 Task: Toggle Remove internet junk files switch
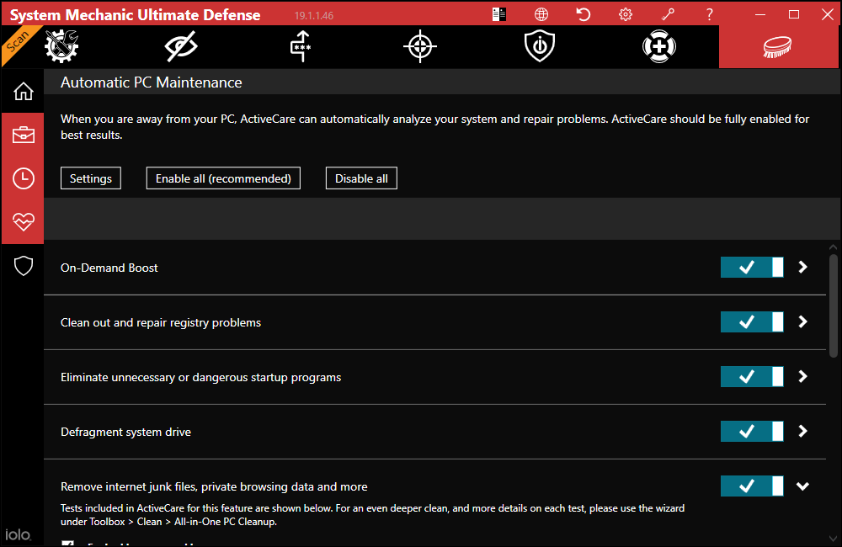752,486
